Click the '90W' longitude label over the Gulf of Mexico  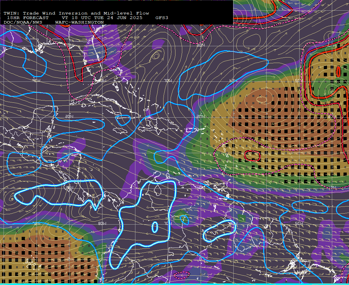coord(36,80)
